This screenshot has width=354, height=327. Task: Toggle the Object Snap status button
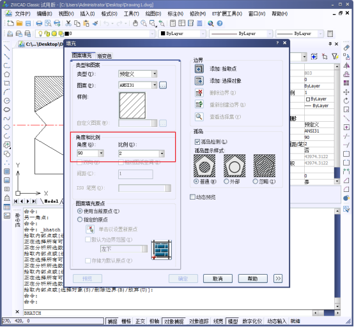[174, 321]
